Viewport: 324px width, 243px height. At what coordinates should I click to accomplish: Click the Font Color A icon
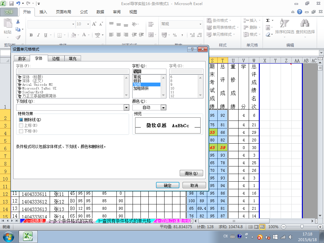[x=84, y=35]
